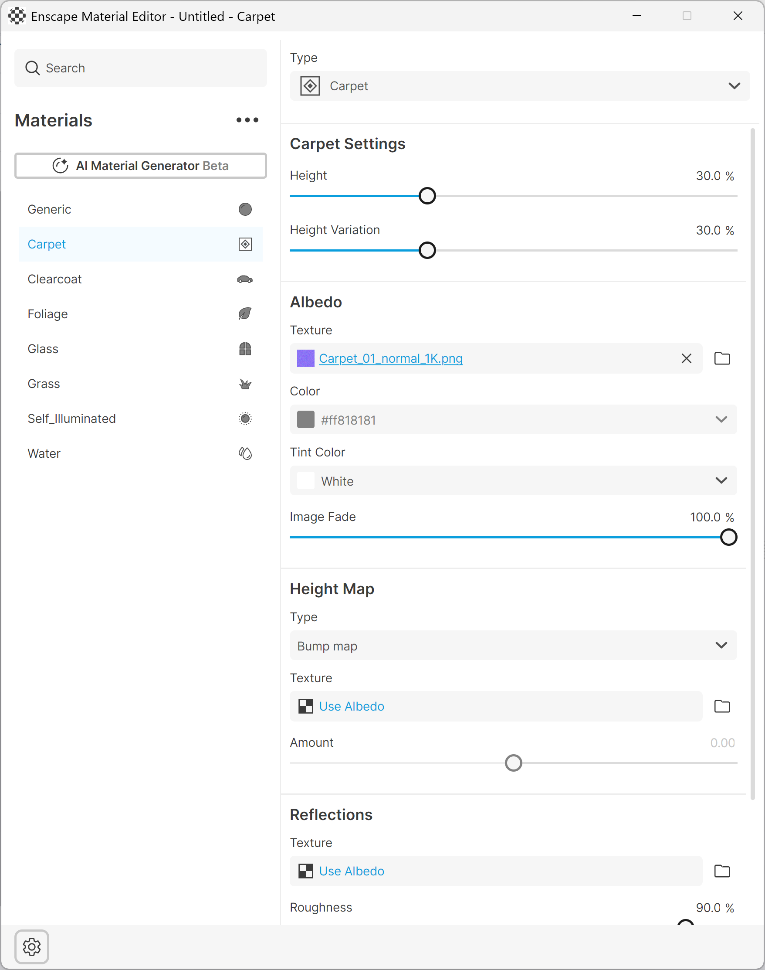Viewport: 765px width, 970px height.
Task: Click the gray #ff818181 color swatch
Action: point(305,419)
